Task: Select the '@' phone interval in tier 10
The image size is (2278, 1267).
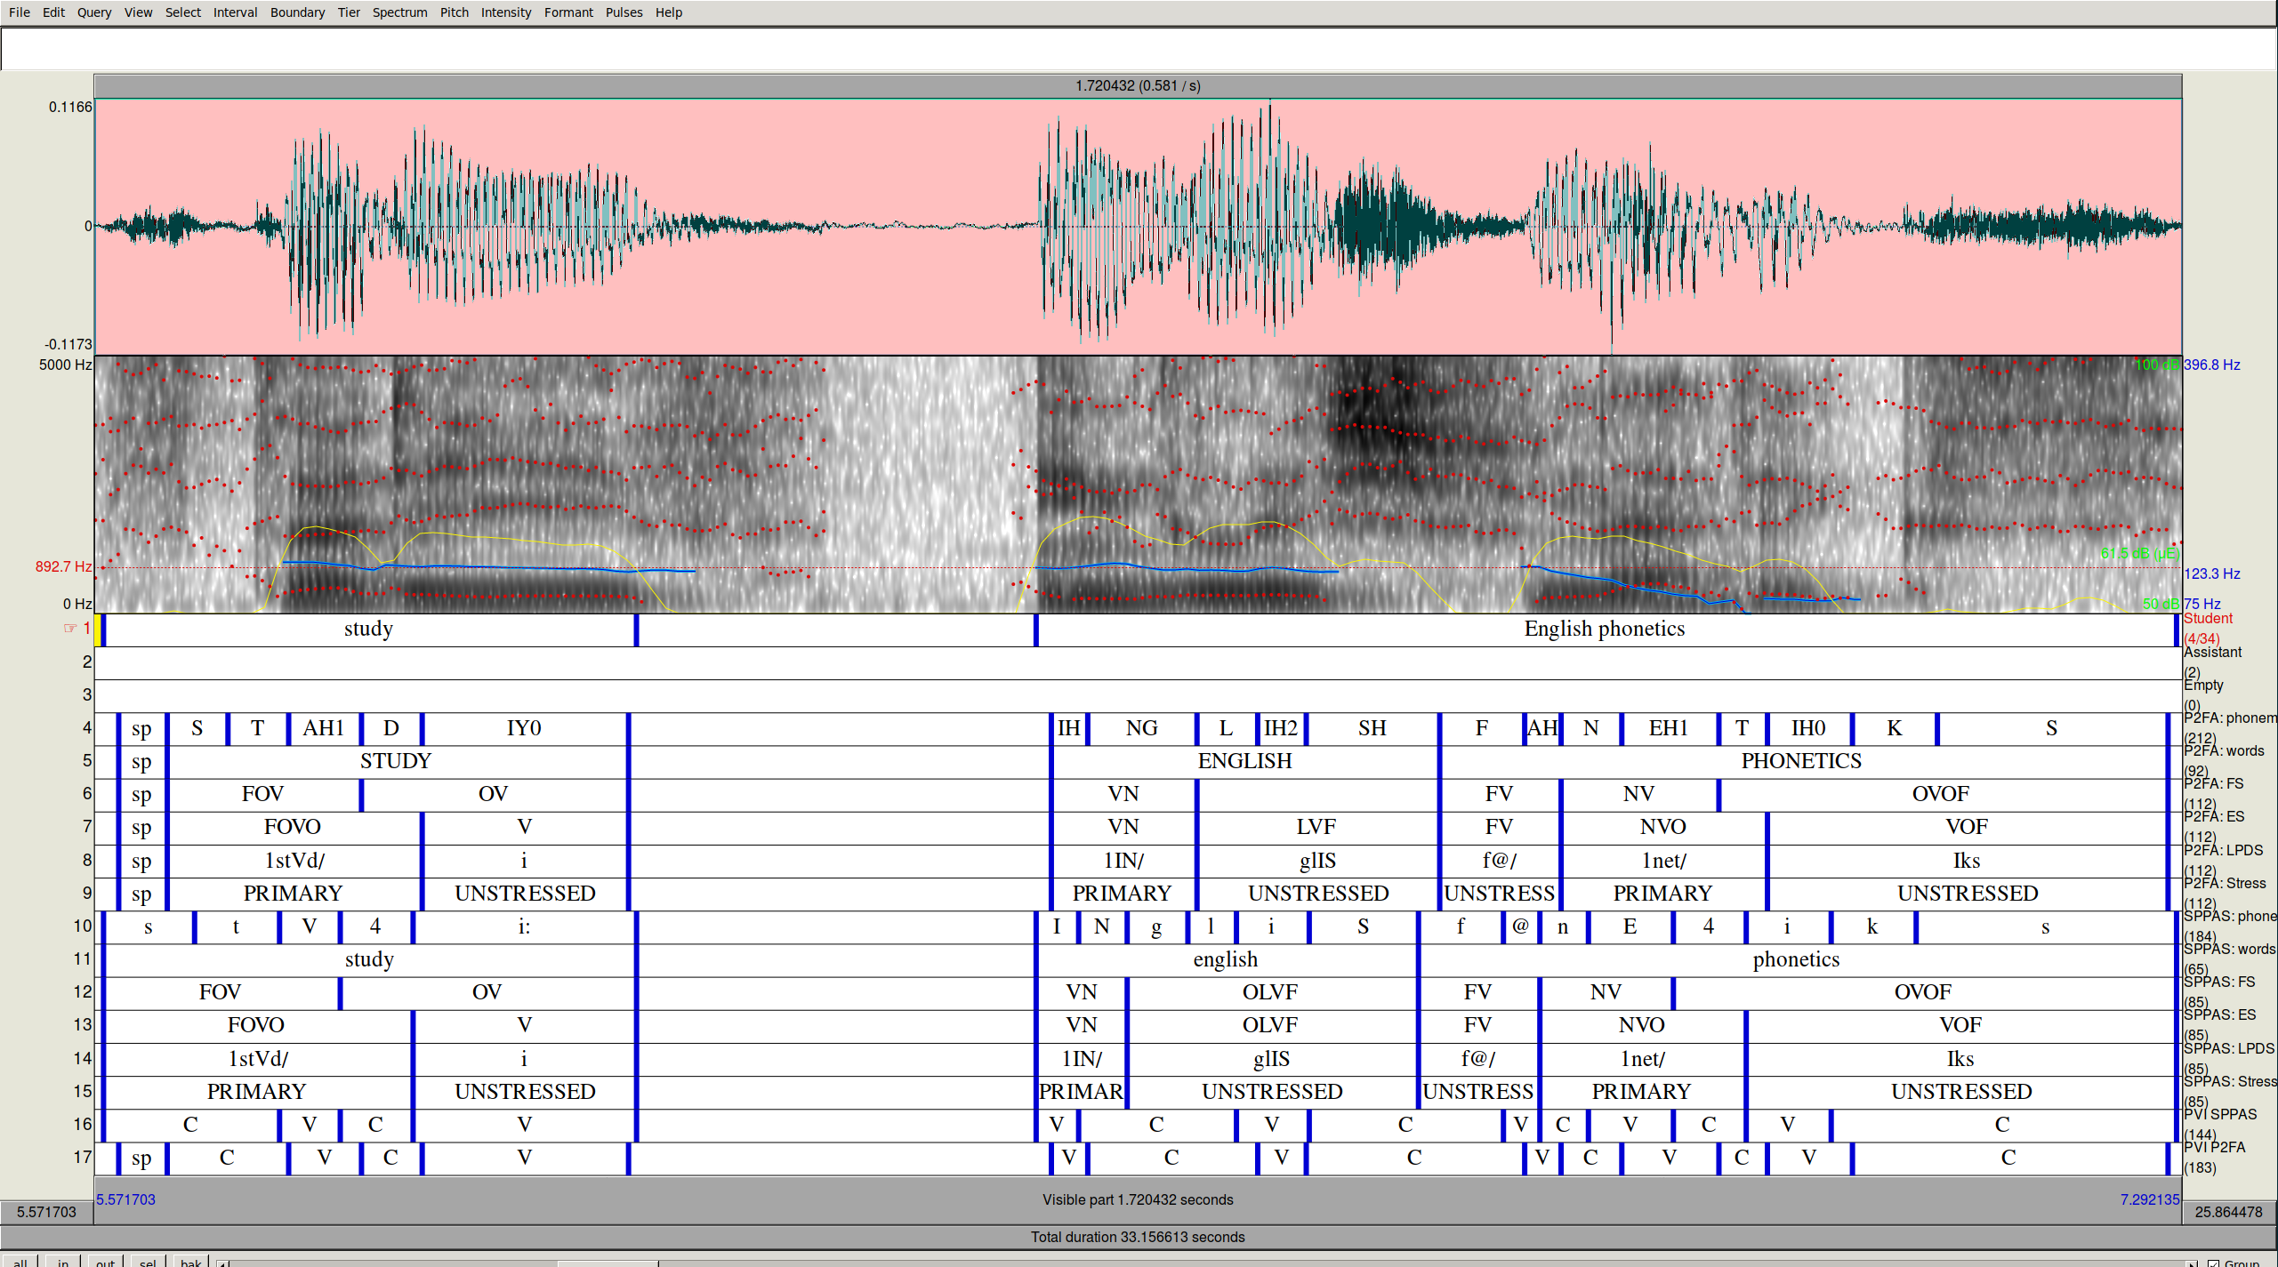Action: pyautogui.click(x=1520, y=926)
